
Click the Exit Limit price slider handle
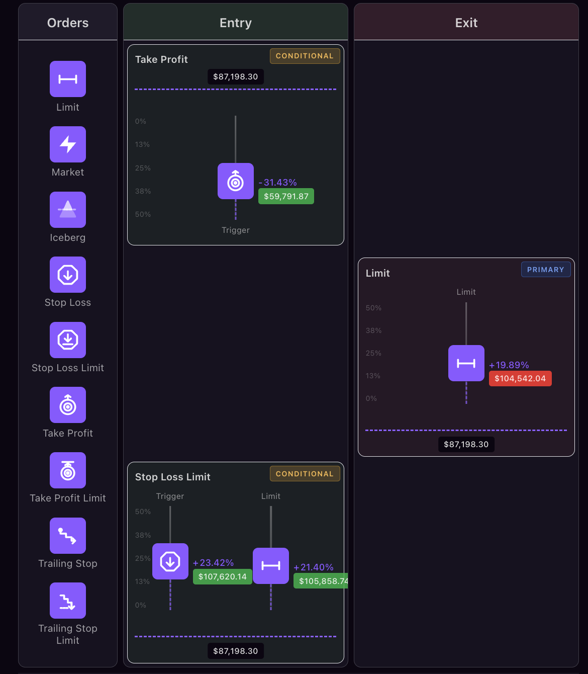coord(466,363)
